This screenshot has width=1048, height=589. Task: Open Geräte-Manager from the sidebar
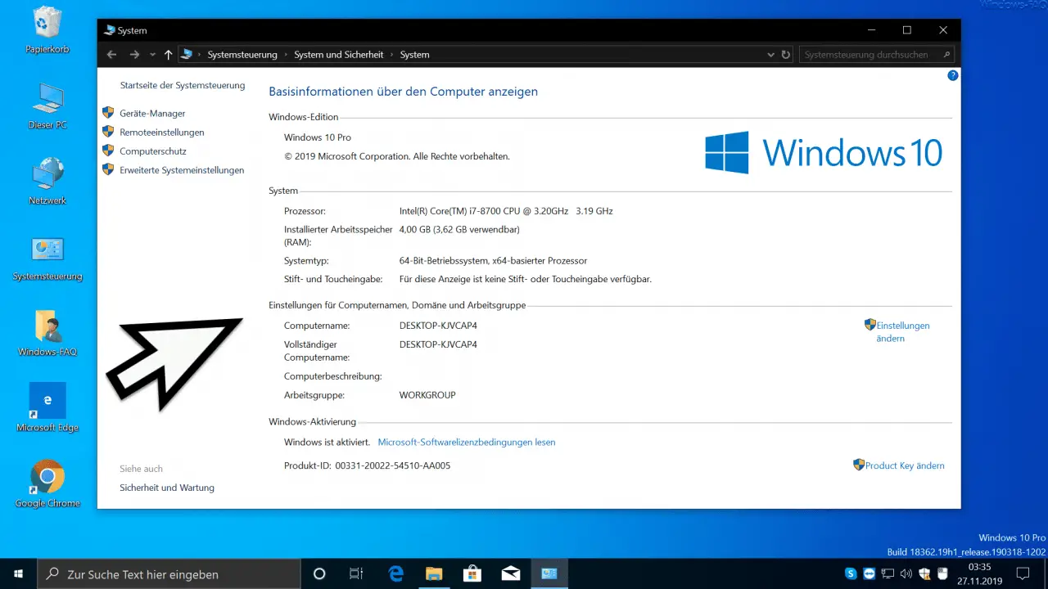[x=152, y=114]
